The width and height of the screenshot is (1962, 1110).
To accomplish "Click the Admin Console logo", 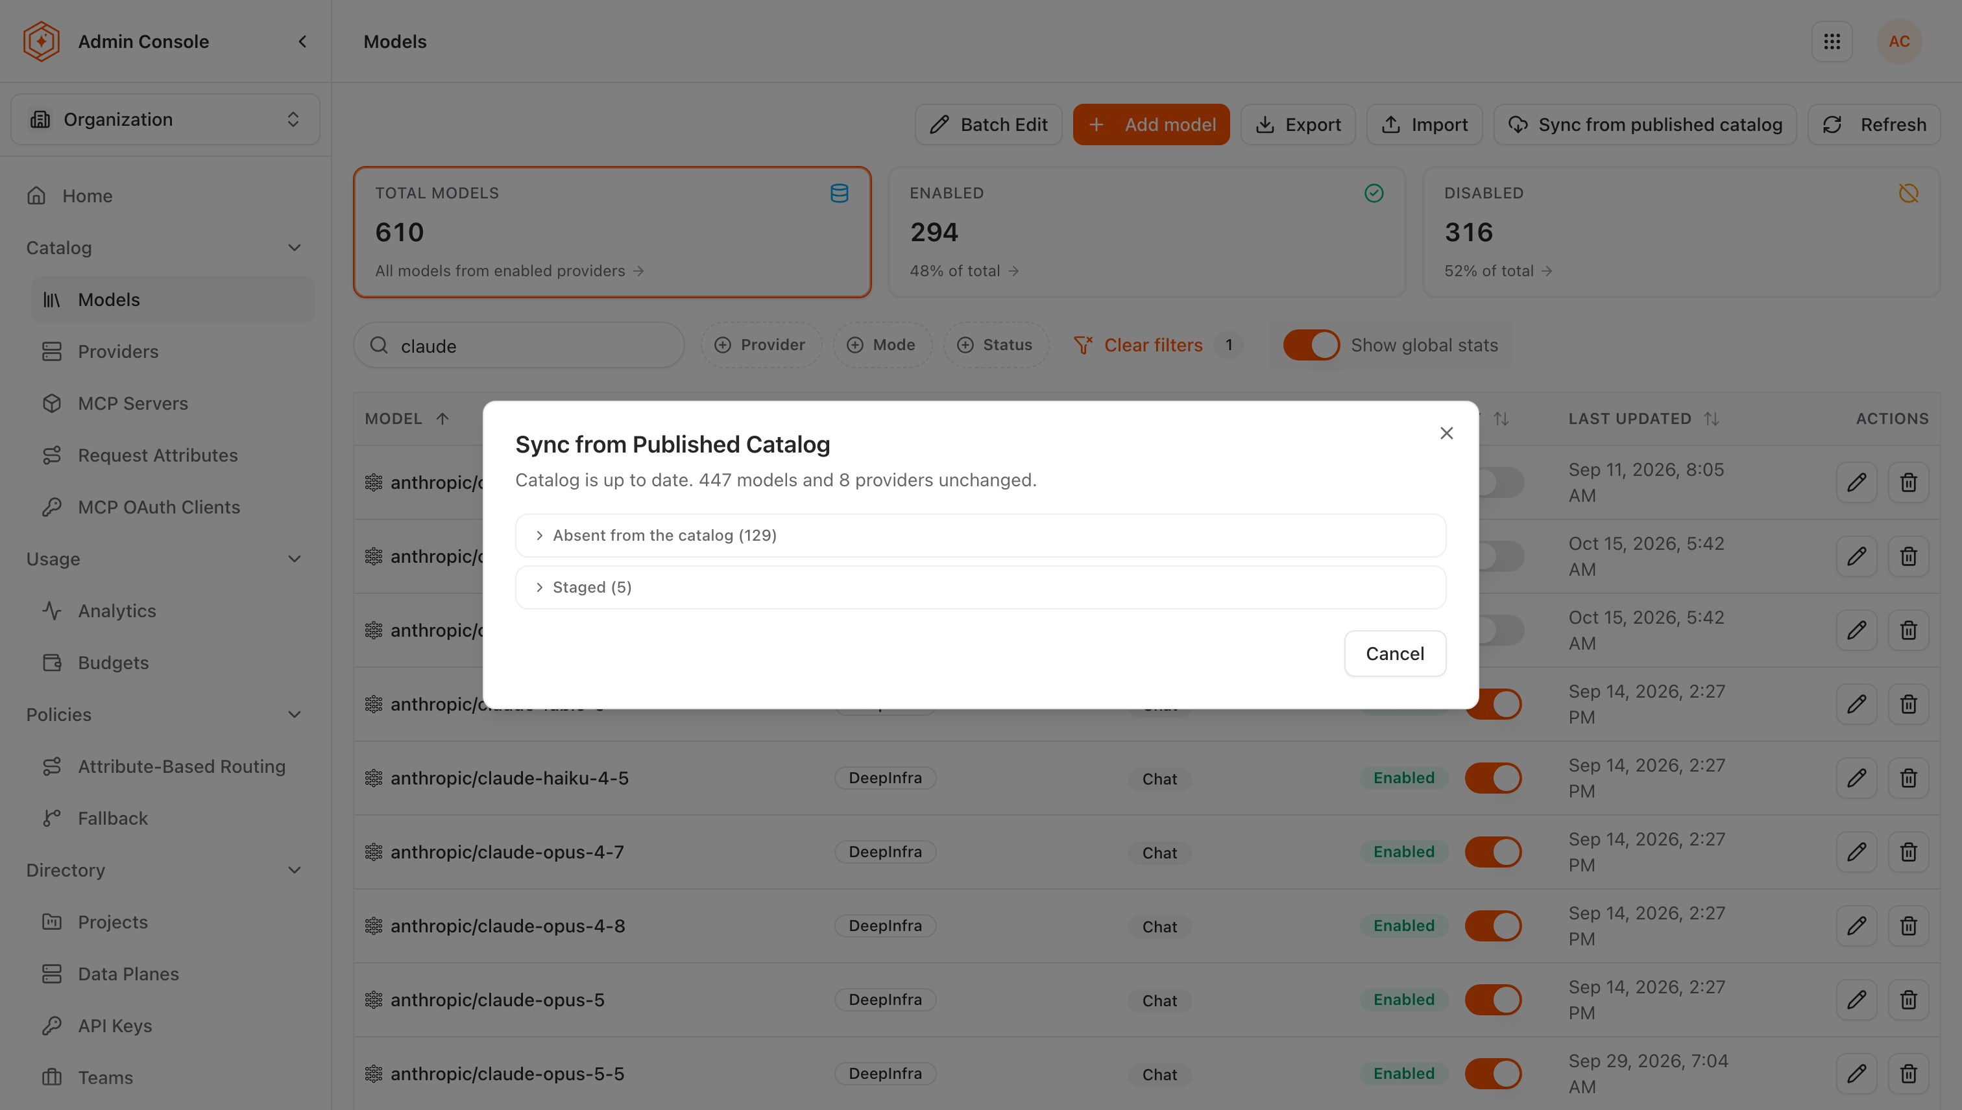I will (x=41, y=41).
